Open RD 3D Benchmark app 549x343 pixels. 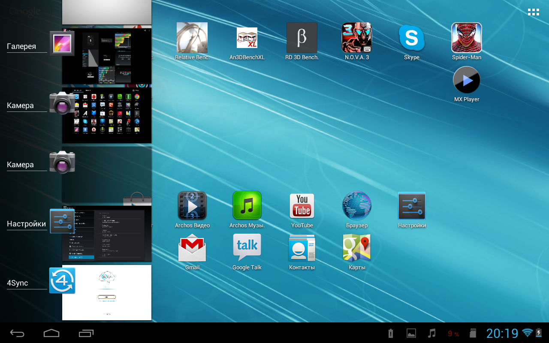coord(302,41)
